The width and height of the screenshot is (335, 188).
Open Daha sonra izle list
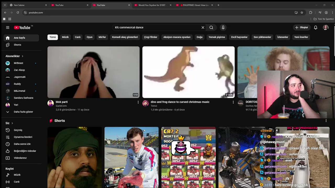[21, 144]
